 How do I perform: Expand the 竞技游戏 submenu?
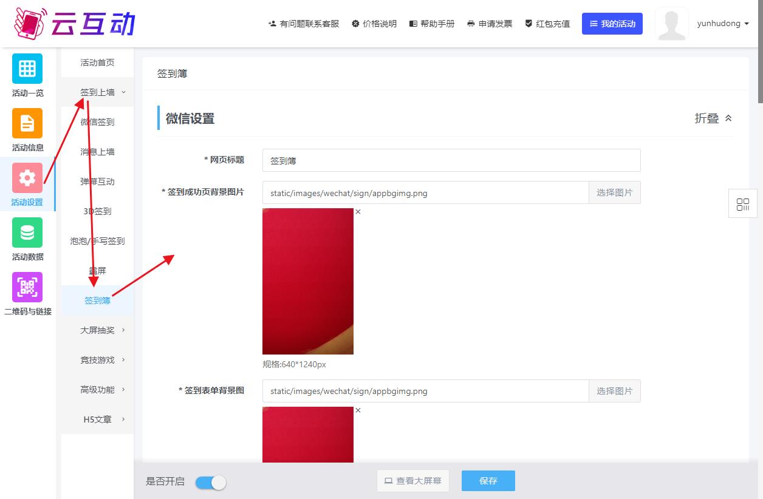coord(98,360)
